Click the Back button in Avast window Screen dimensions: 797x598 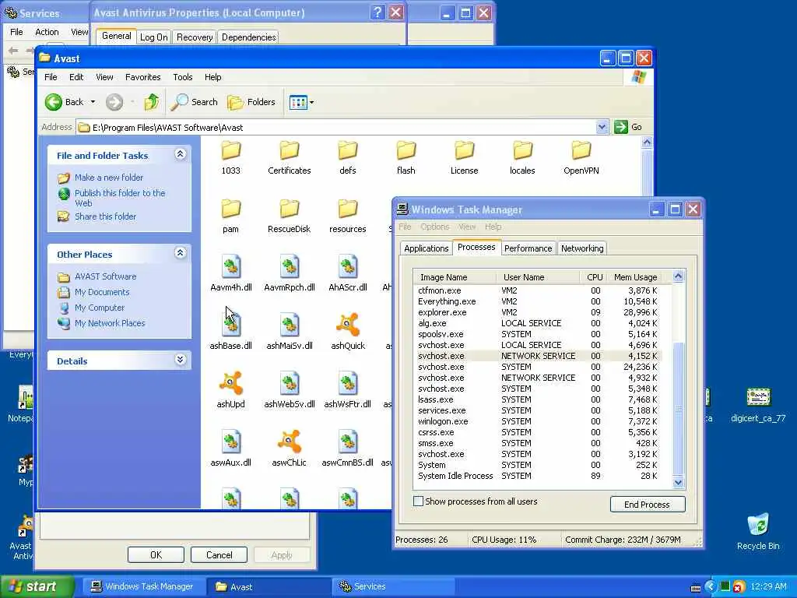64,102
